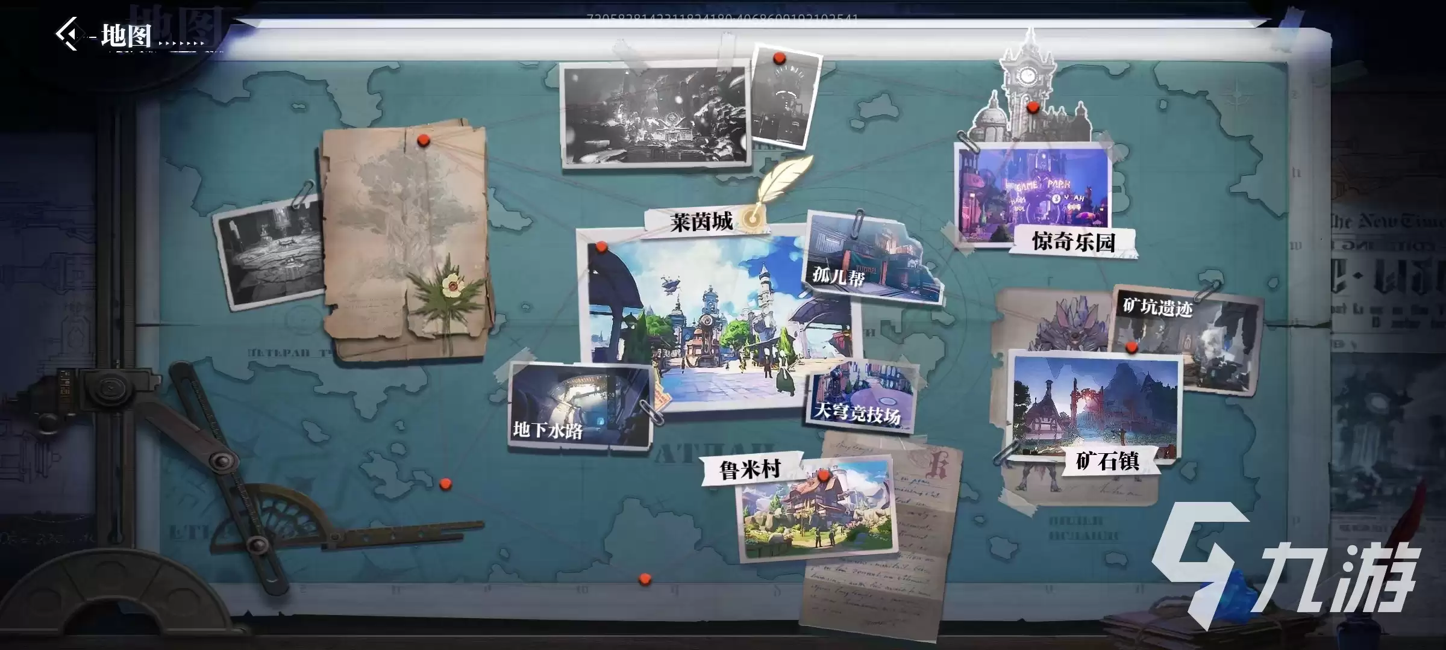Click the back arrow icon beside 地图
Viewport: 1446px width, 650px height.
click(x=69, y=34)
